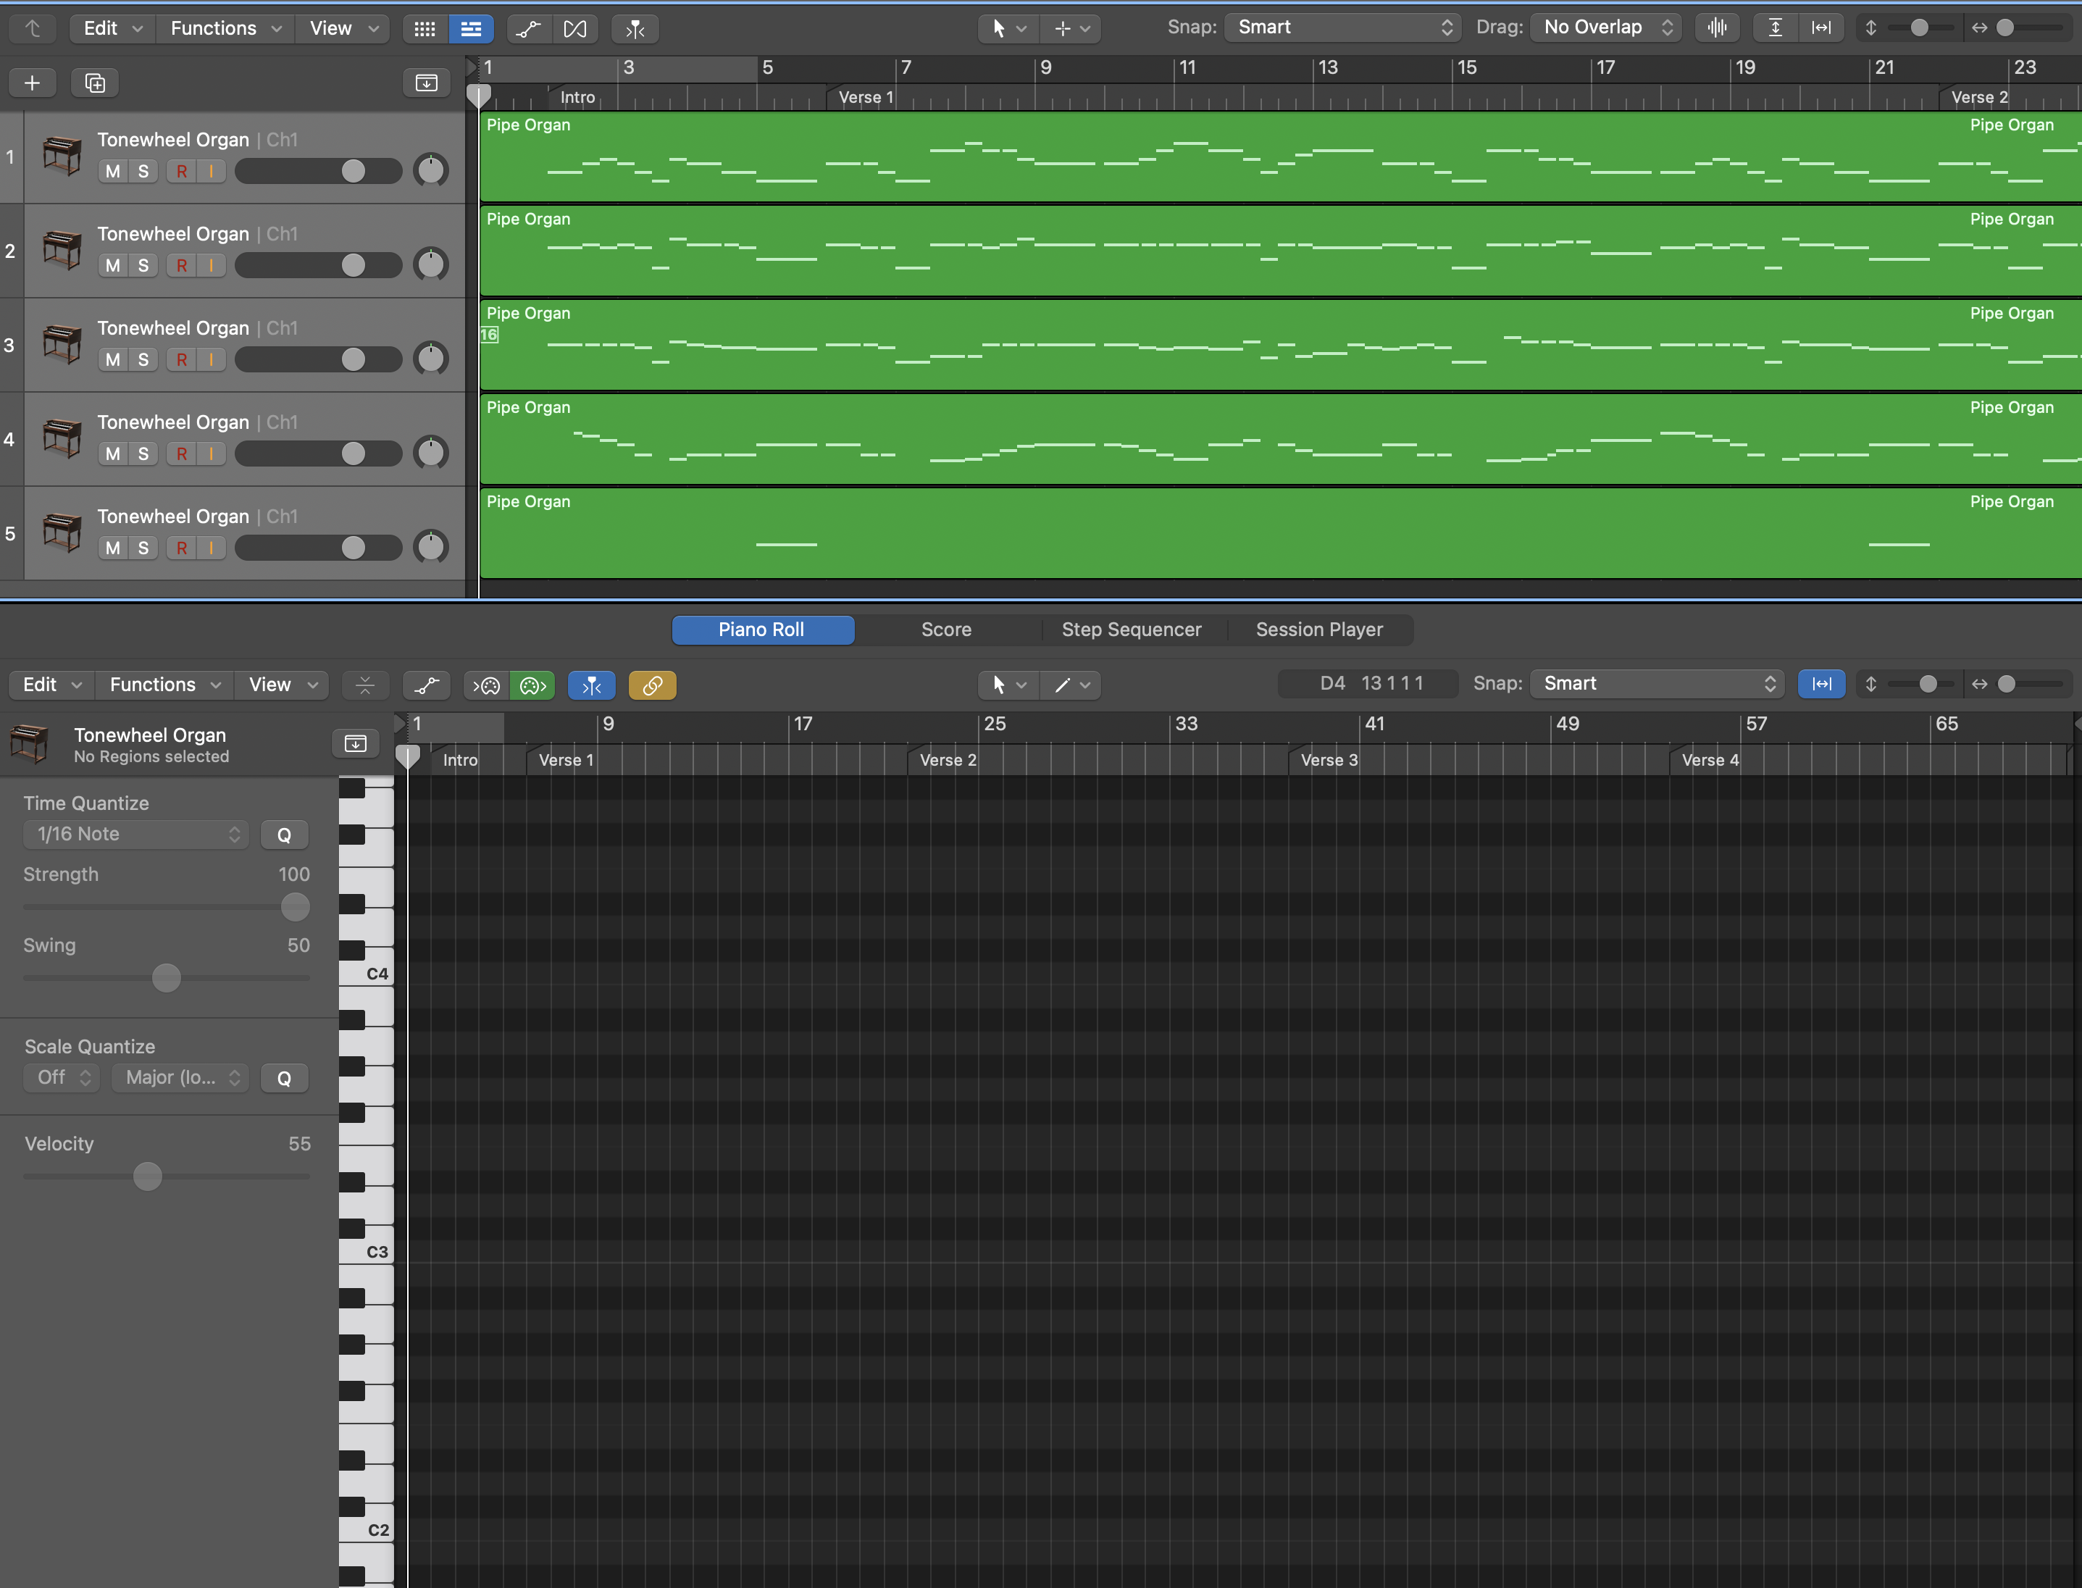Switch to the Step Sequencer tab
This screenshot has height=1588, width=2082.
(1132, 630)
